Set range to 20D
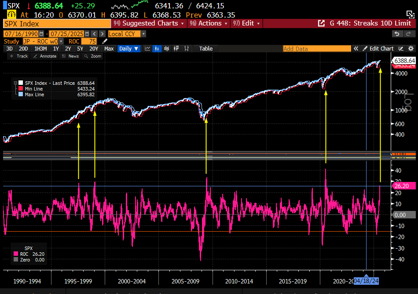This screenshot has height=294, width=418. 23,48
